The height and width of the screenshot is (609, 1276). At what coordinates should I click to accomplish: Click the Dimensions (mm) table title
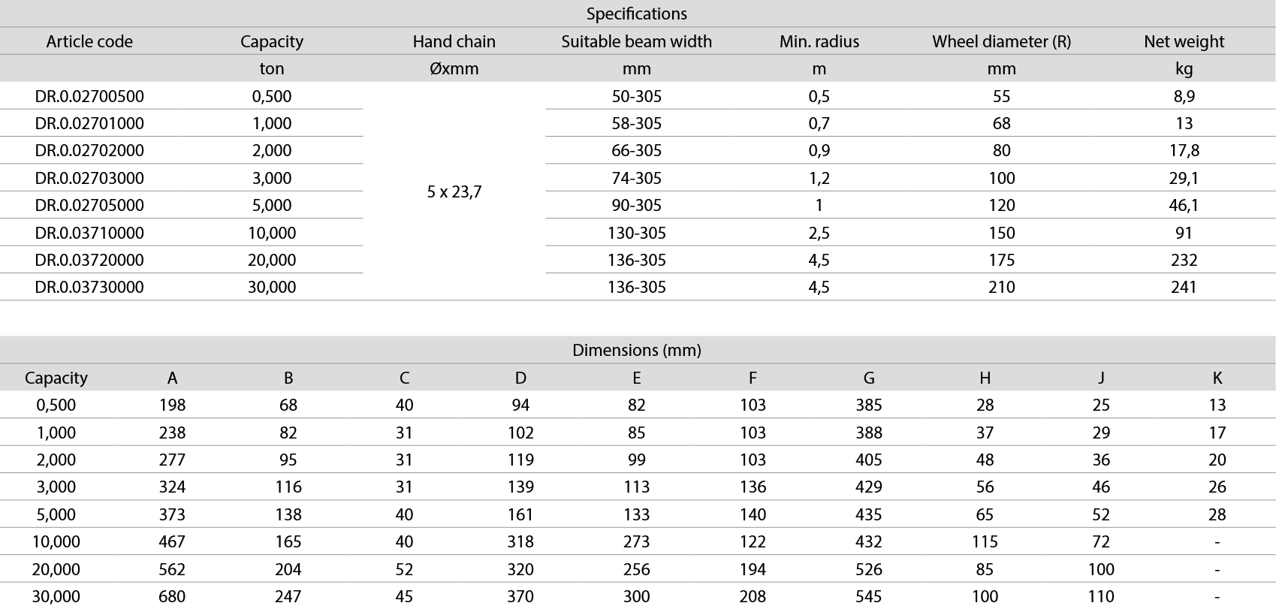coord(636,350)
